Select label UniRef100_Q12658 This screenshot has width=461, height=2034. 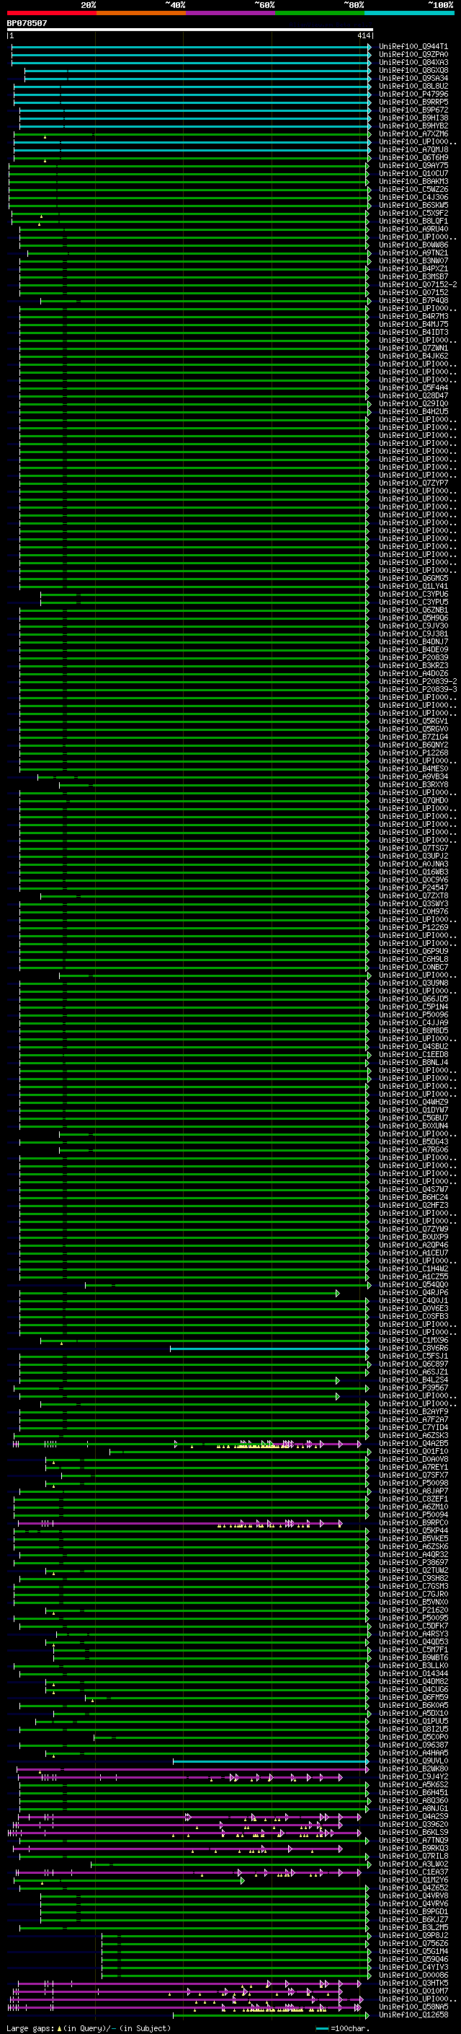[413, 2015]
